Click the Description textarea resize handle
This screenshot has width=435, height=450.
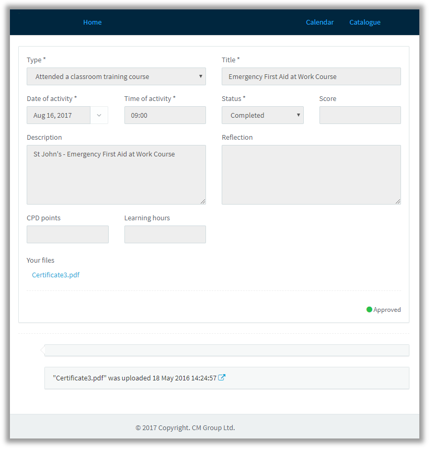point(203,201)
